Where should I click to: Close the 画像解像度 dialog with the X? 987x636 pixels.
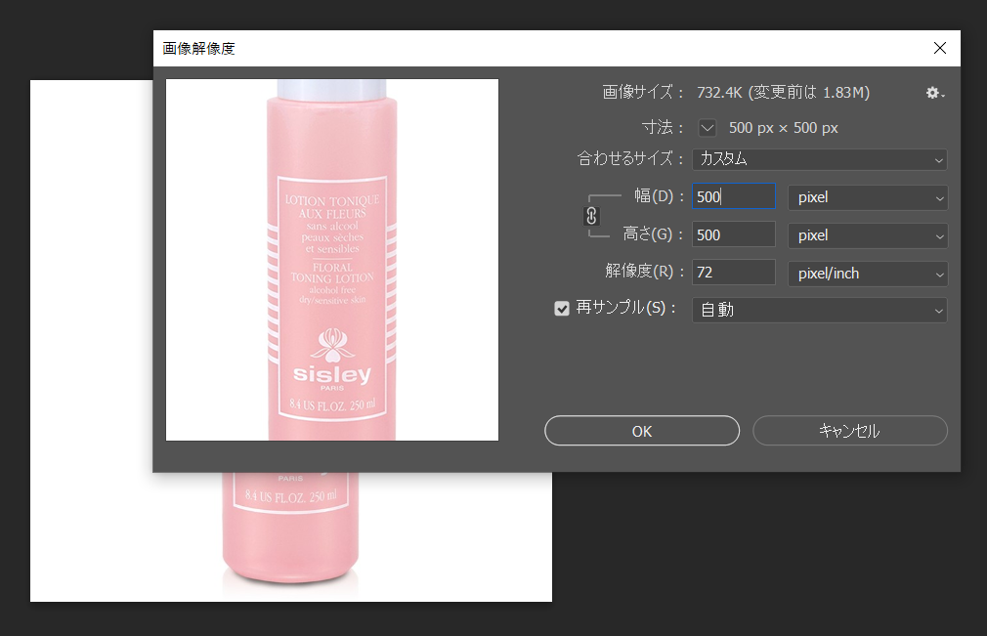939,48
